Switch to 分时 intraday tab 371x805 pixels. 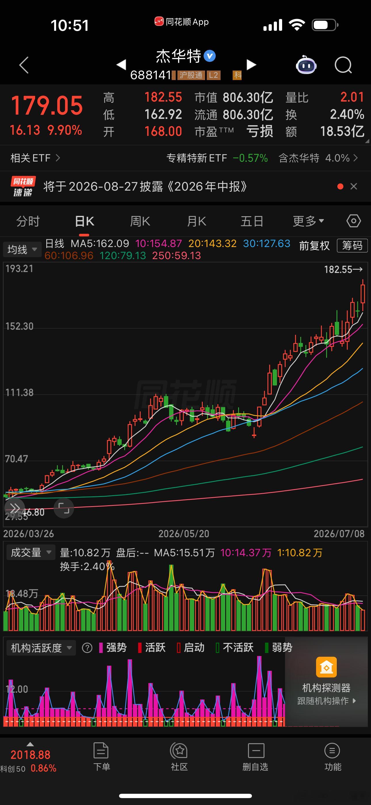(28, 221)
